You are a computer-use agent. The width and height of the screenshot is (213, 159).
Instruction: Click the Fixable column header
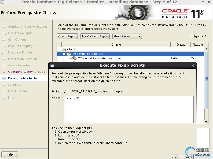pyautogui.click(x=197, y=45)
